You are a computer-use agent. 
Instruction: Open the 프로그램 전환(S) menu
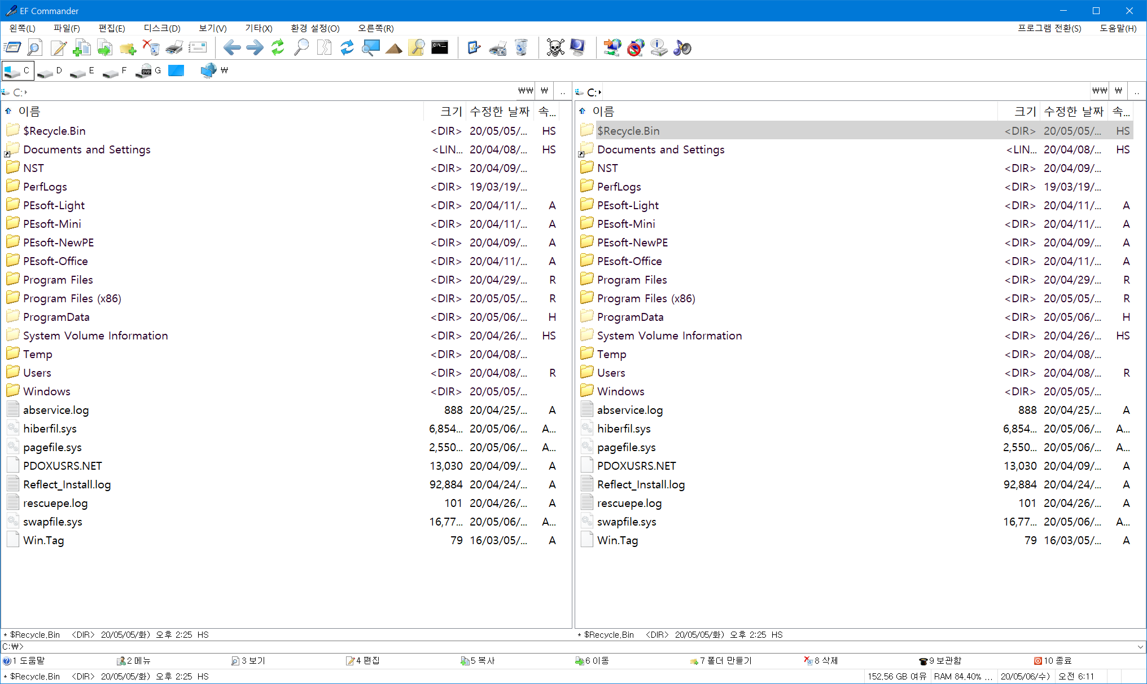(1049, 28)
